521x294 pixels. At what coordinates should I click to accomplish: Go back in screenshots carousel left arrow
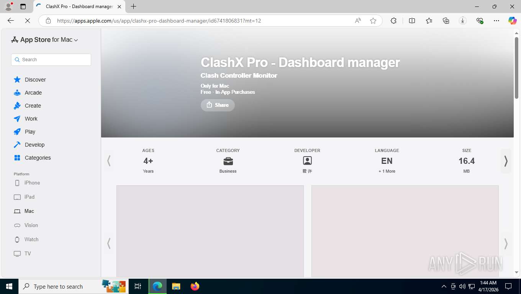[109, 243]
